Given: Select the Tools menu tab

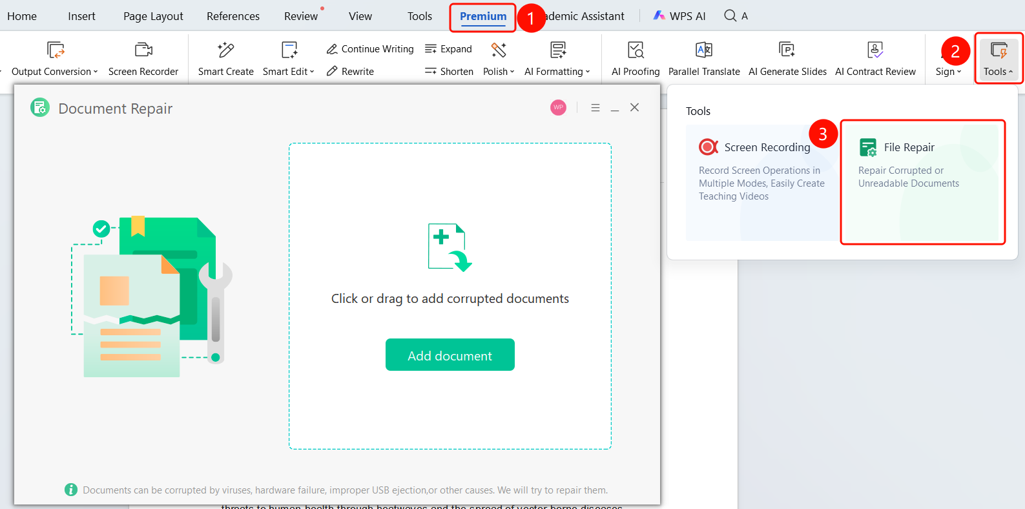Looking at the screenshot, I should (x=420, y=16).
